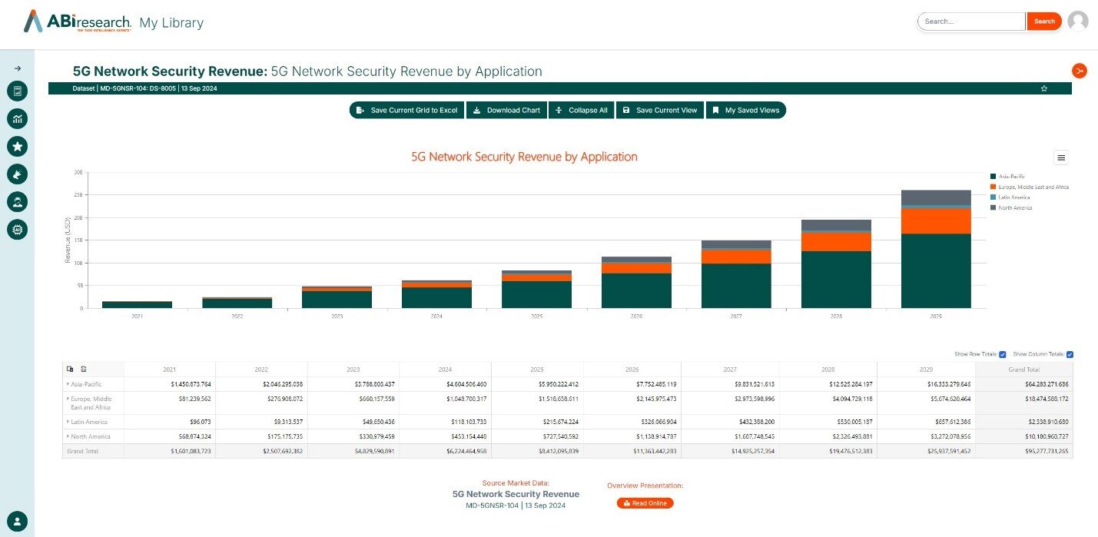The width and height of the screenshot is (1098, 537).
Task: Toggle the Show Row Totals checkbox
Action: (1002, 354)
